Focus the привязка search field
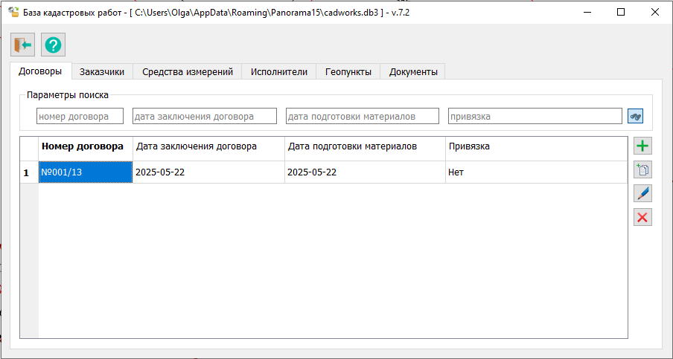Screen dimensions: 673x359 pyautogui.click(x=534, y=117)
